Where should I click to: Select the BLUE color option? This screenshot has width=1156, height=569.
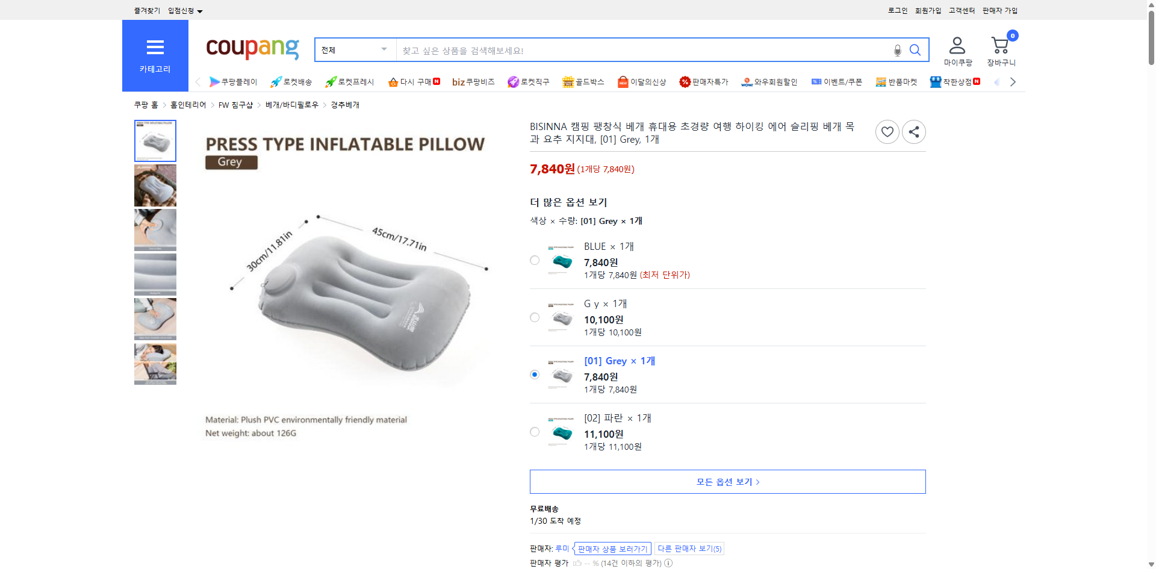click(x=534, y=260)
